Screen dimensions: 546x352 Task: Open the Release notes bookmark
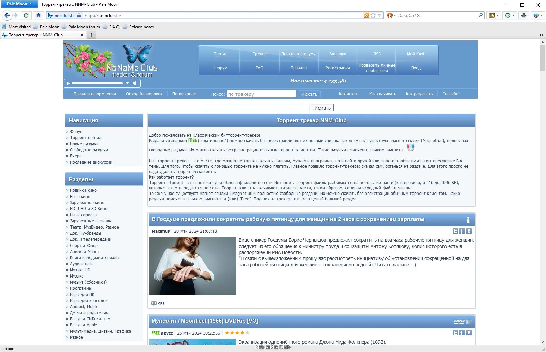[138, 27]
